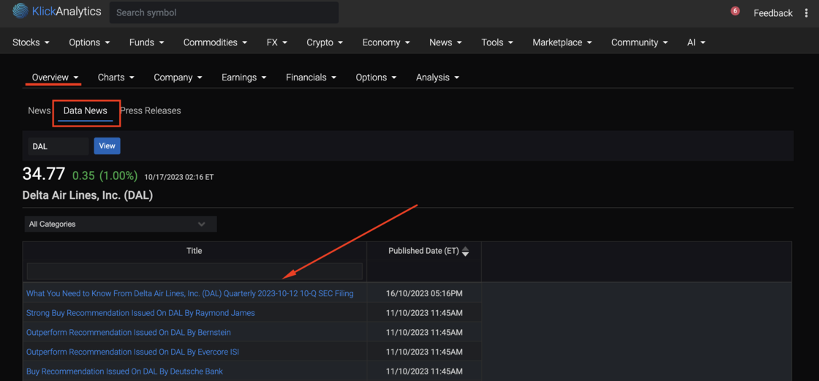Expand the Tools menu
The height and width of the screenshot is (381, 819).
(497, 42)
